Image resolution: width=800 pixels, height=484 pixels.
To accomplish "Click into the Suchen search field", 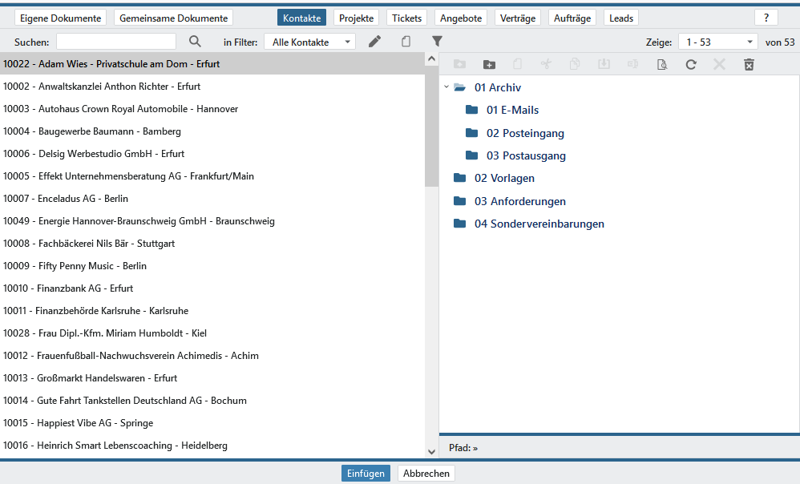I will point(116,42).
